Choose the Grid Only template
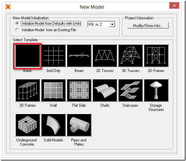The width and height of the screenshot is (186, 161). coord(53,56)
